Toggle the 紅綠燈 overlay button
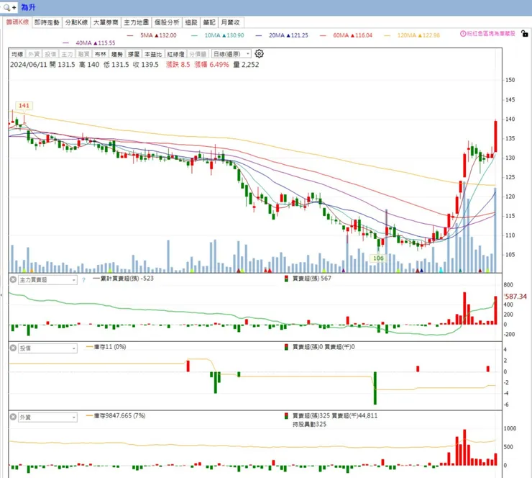The height and width of the screenshot is (478, 532). (x=175, y=54)
